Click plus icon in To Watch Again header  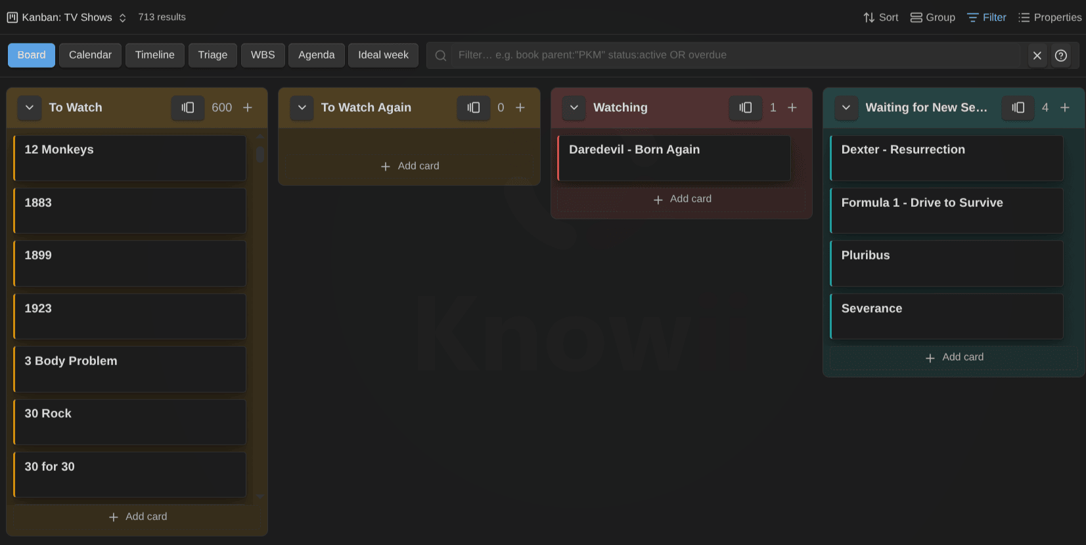(x=520, y=108)
